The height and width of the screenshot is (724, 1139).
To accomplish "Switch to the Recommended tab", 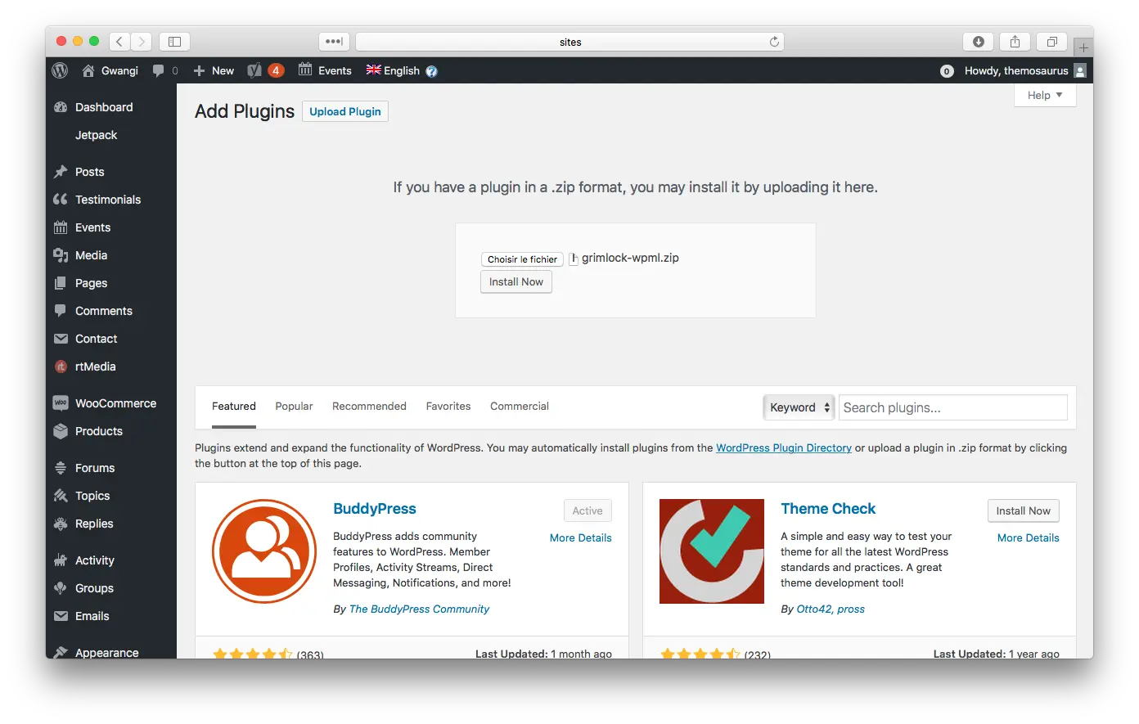I will [369, 407].
